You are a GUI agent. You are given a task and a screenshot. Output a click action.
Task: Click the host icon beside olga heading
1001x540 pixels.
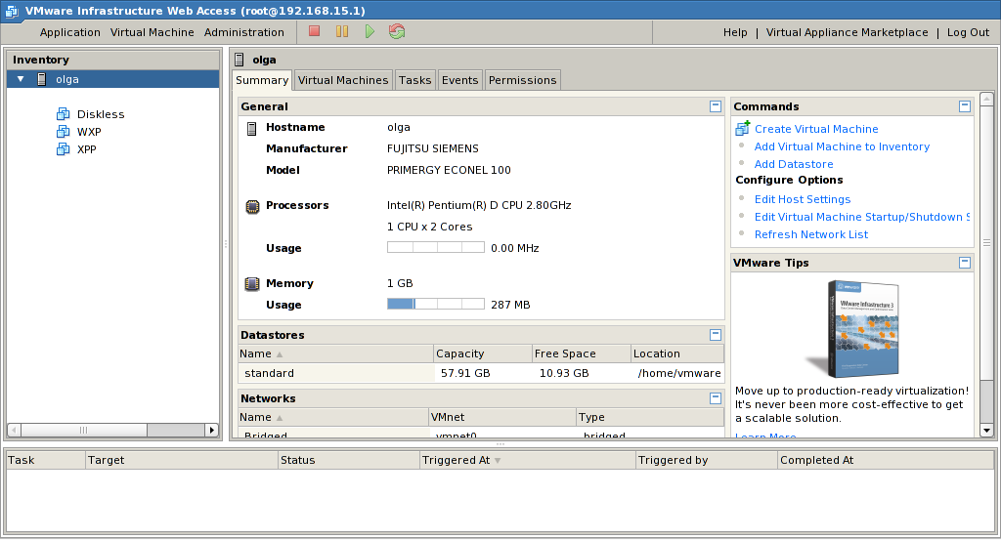239,60
